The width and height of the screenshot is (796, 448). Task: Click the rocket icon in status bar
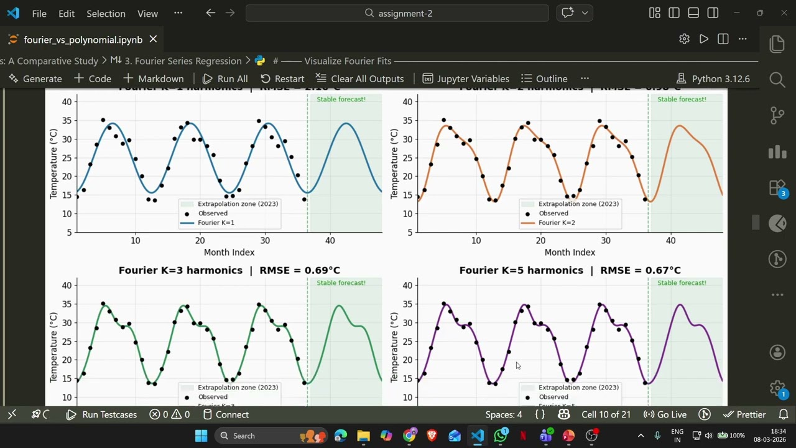pos(40,414)
